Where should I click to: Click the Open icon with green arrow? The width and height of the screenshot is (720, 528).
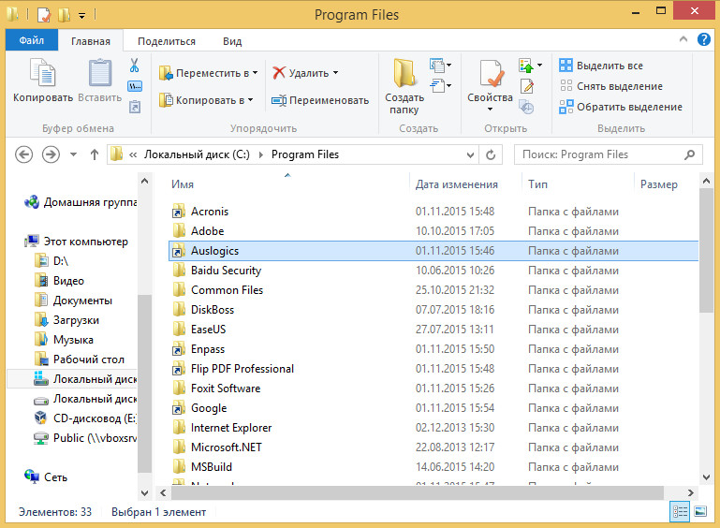click(526, 66)
